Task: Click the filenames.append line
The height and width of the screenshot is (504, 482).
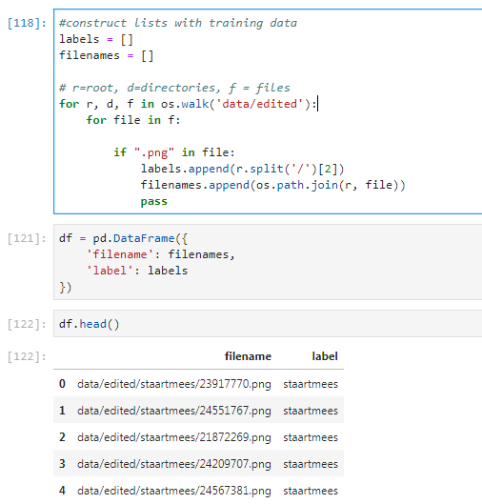Action: (x=272, y=185)
